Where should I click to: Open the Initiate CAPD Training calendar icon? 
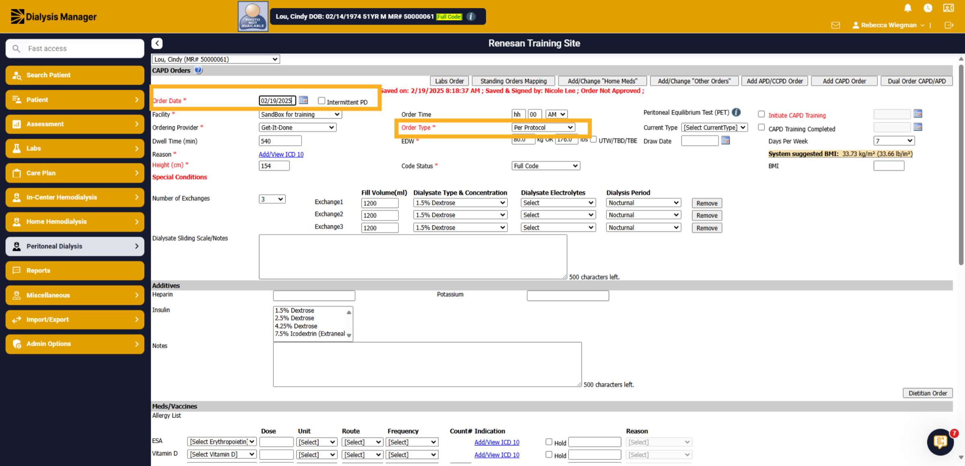tap(918, 114)
